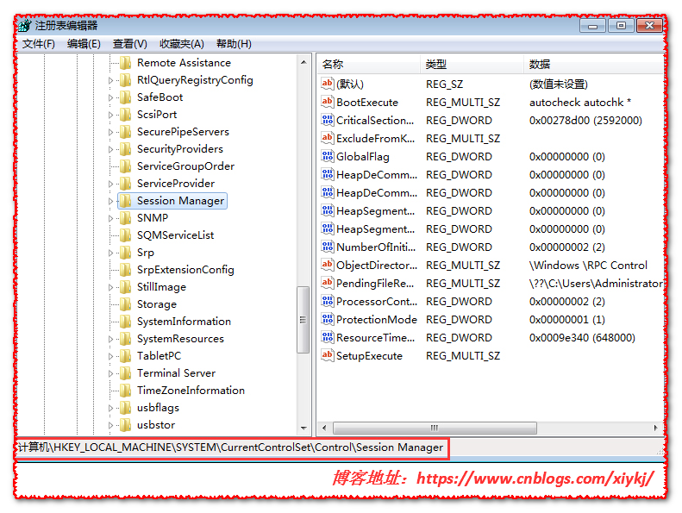
Task: Expand the Srp tree node
Action: (110, 253)
